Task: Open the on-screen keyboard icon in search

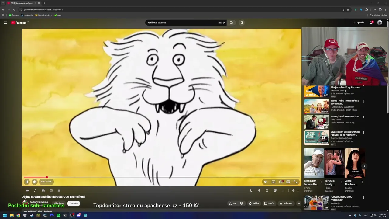Action: [x=220, y=23]
